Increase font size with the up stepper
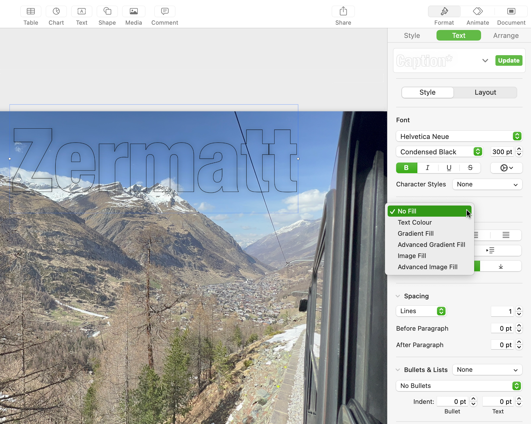 (519, 149)
